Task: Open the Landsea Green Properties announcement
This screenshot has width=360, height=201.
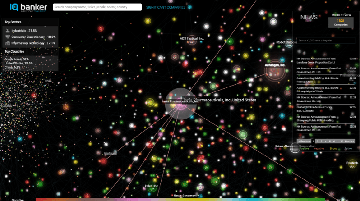Action: click(326, 60)
